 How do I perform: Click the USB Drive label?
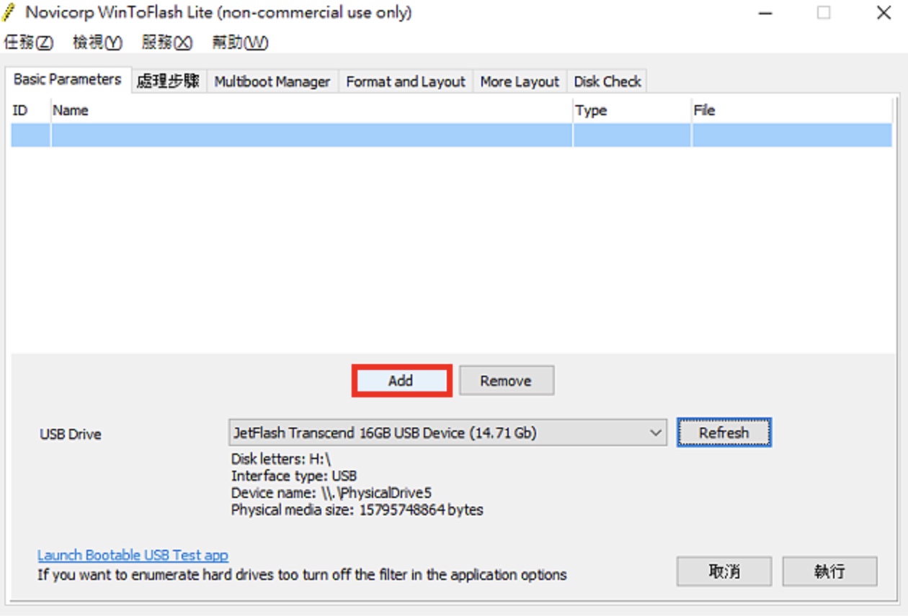[x=71, y=434]
